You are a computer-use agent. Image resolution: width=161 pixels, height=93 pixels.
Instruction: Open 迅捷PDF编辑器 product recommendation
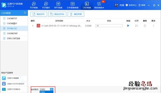click(x=14, y=78)
